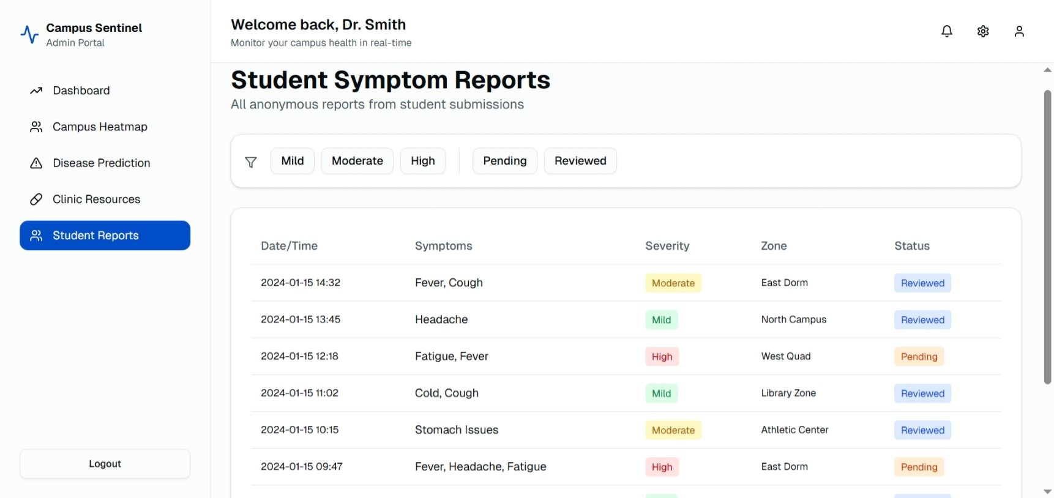This screenshot has height=498, width=1054.
Task: Select the Fever, Cough report row
Action: click(x=626, y=283)
